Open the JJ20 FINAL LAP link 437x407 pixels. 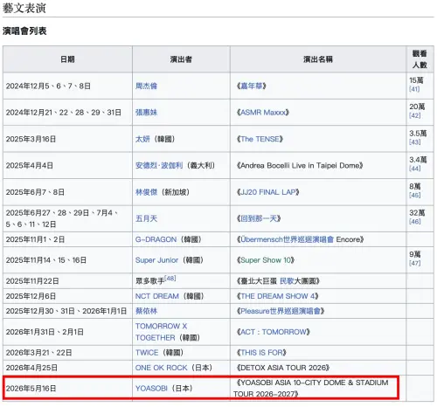(268, 192)
